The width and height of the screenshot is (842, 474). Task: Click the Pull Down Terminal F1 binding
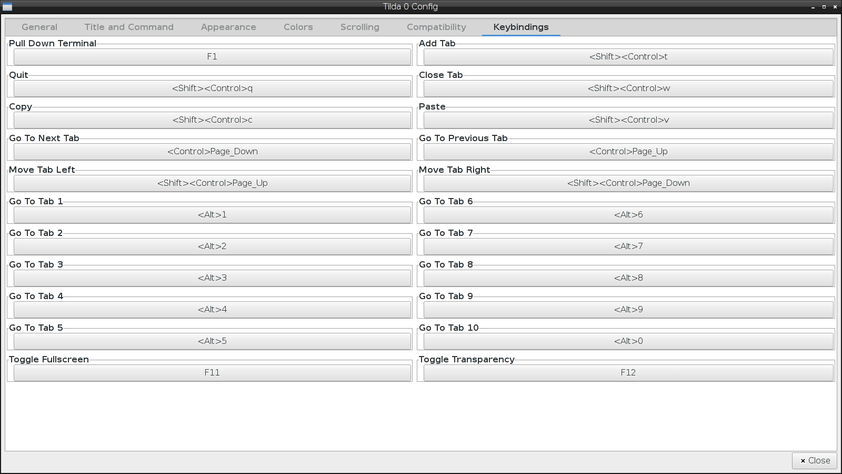click(212, 57)
